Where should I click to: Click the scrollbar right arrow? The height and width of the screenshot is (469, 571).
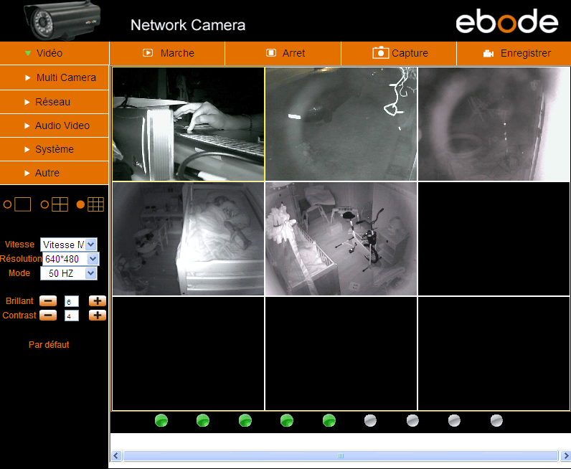tap(565, 455)
